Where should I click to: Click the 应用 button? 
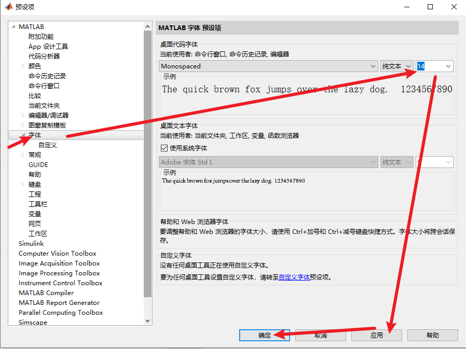pos(377,336)
